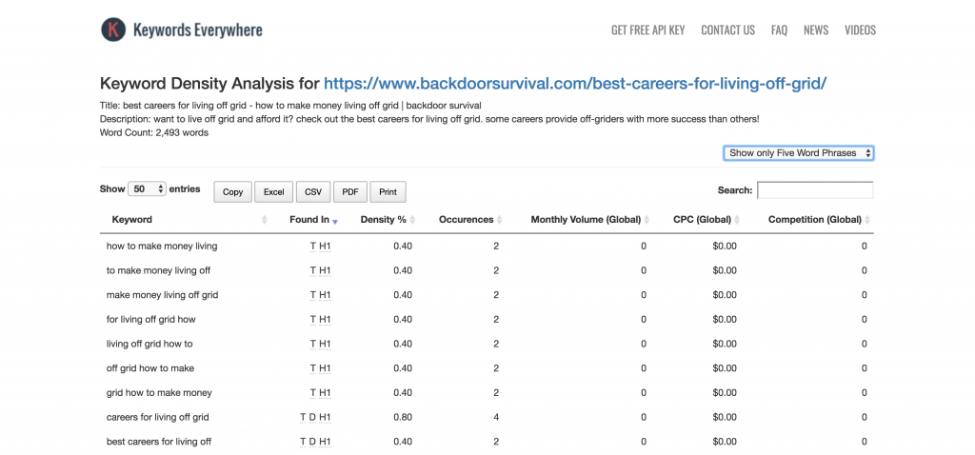Sort by Keyword column header
Viewport: 975px width, 455px height.
pos(131,220)
